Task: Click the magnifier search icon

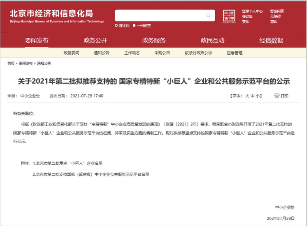Action: (x=209, y=15)
